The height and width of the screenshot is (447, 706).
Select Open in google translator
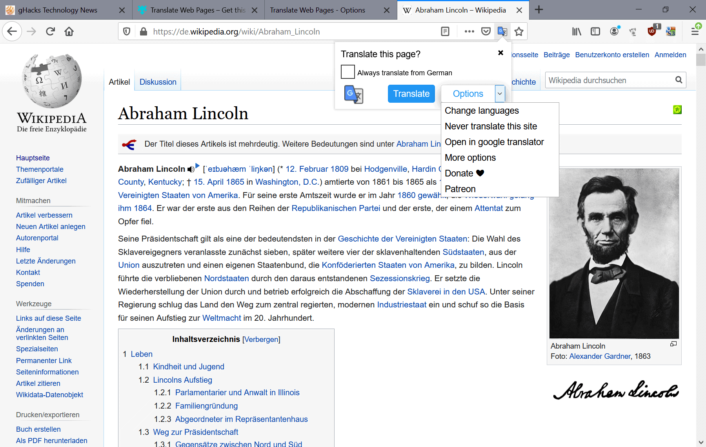coord(494,142)
